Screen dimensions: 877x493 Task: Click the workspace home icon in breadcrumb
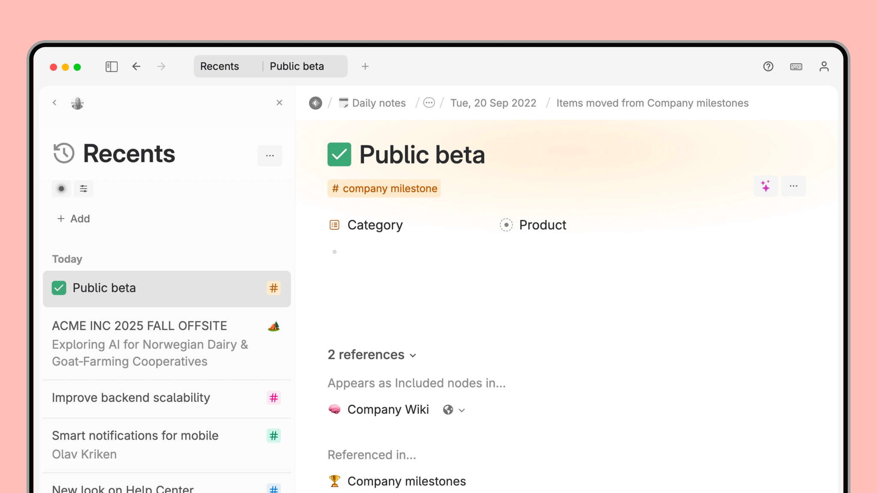pyautogui.click(x=316, y=103)
